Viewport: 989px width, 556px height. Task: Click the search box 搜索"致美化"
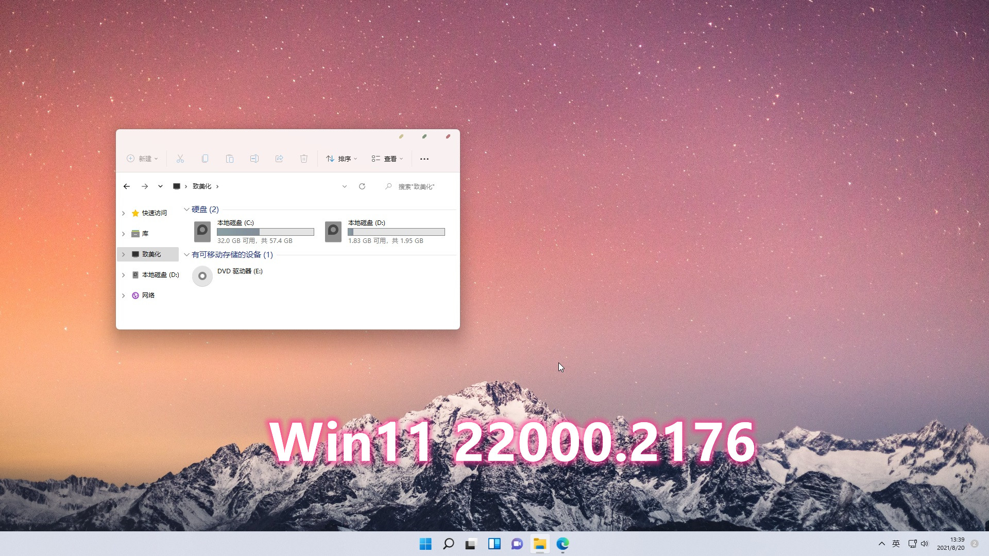click(417, 186)
